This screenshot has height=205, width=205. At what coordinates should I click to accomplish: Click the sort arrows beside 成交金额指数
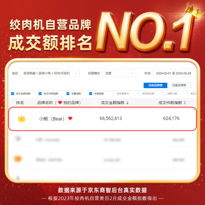(x=128, y=103)
